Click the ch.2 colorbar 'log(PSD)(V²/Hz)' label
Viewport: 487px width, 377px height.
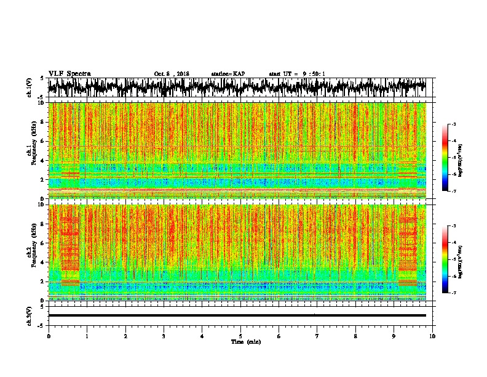tap(461, 262)
